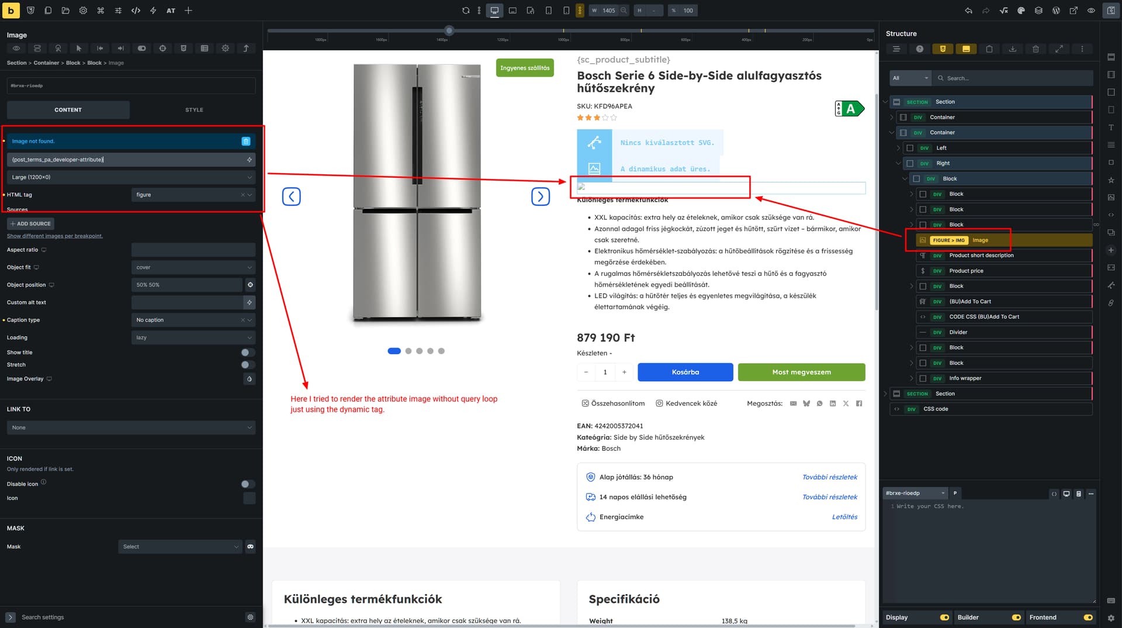Open the Link To None dropdown
The width and height of the screenshot is (1122, 628).
pos(131,427)
